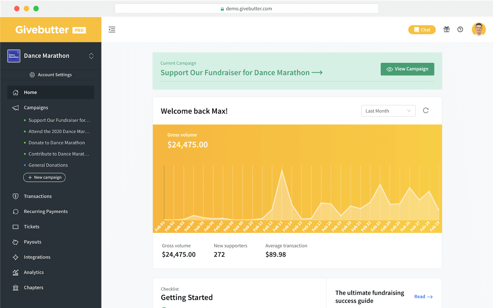Expand the Dance Marathon account switcher arrows
493x308 pixels.
pyautogui.click(x=91, y=56)
